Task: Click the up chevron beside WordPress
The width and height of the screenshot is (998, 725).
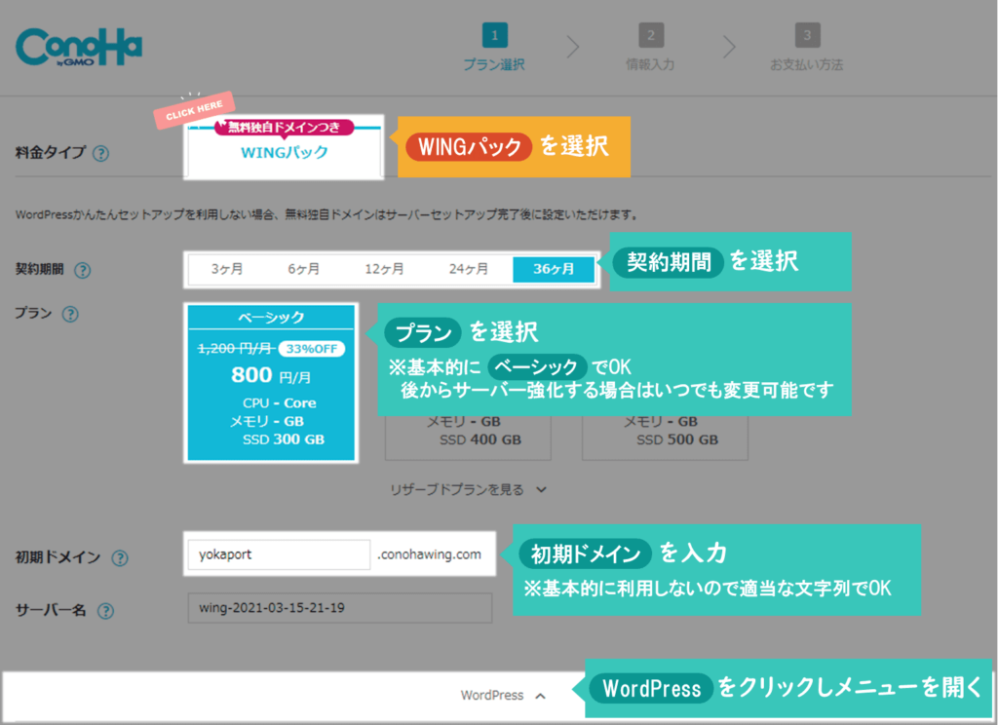Action: click(x=540, y=696)
